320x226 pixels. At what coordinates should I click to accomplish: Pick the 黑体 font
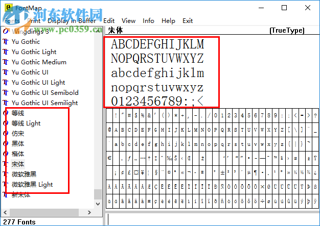[18, 143]
